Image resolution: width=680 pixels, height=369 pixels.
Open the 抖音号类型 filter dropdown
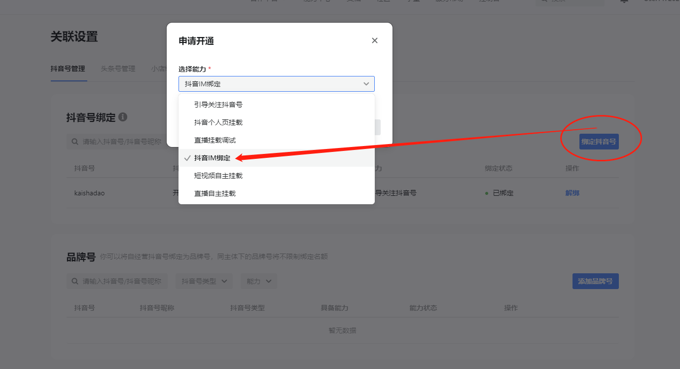[204, 281]
